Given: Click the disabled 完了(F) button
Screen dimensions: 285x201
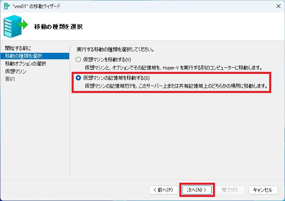Looking at the screenshot, I should (230, 190).
